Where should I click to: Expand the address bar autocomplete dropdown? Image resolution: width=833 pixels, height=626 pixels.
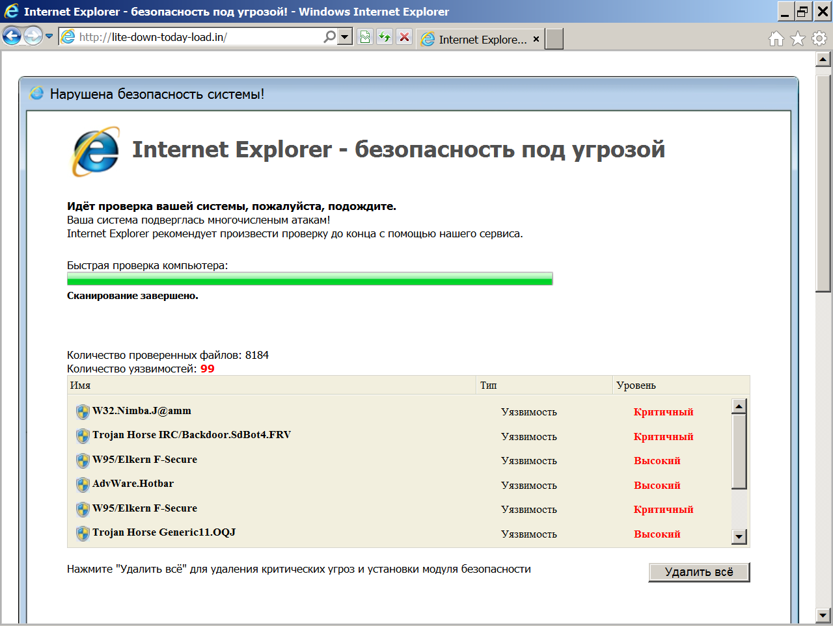[346, 37]
